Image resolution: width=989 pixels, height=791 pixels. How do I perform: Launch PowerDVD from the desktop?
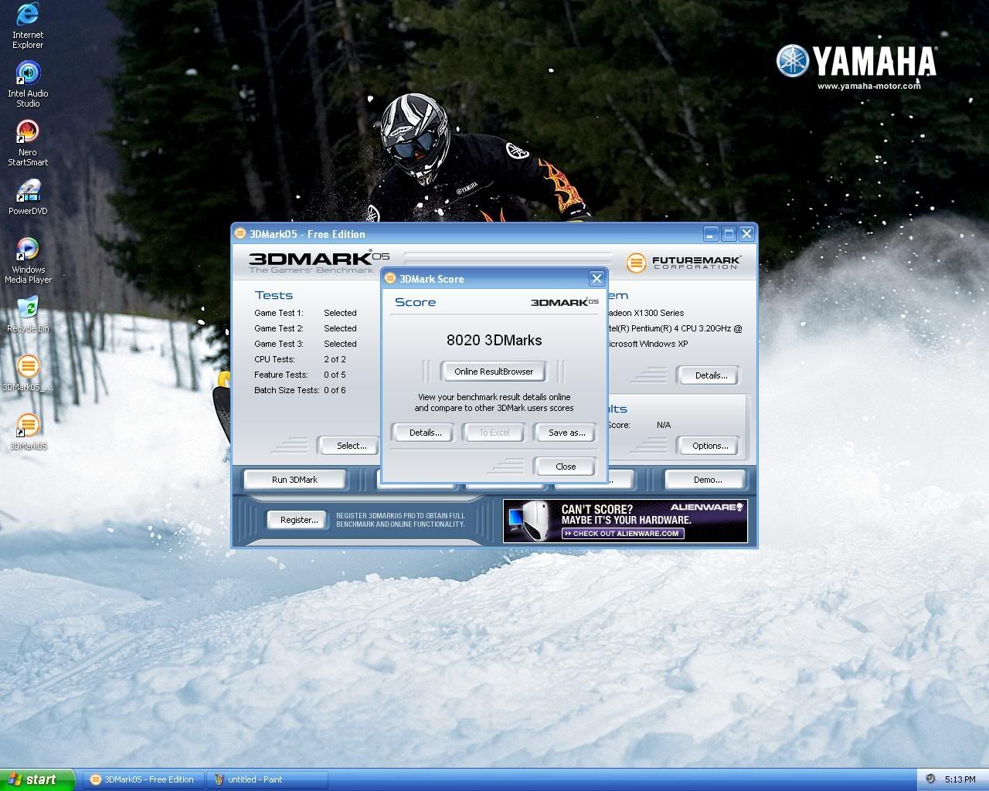pyautogui.click(x=28, y=192)
